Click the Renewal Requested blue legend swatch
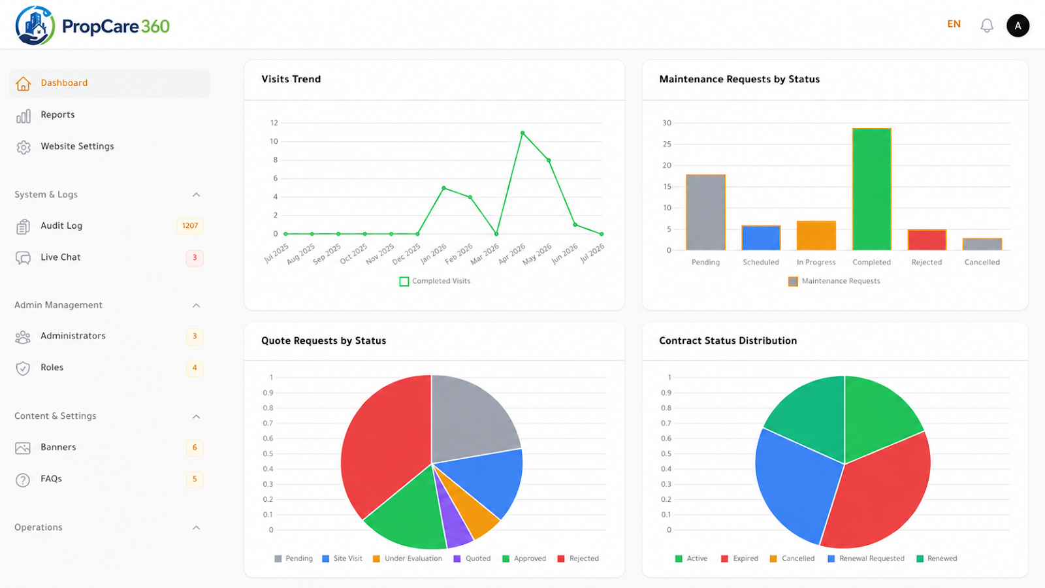1045x588 pixels. (831, 559)
